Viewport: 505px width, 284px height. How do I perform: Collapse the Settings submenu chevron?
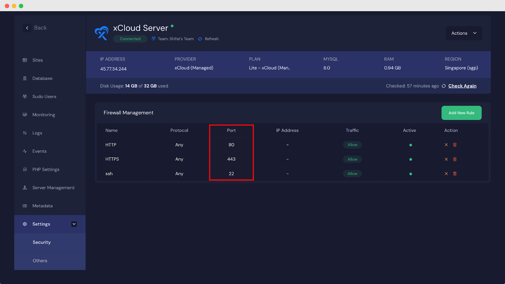tap(74, 224)
